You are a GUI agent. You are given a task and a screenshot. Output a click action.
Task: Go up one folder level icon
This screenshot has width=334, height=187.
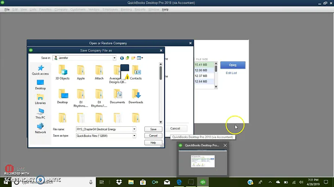[128, 58]
